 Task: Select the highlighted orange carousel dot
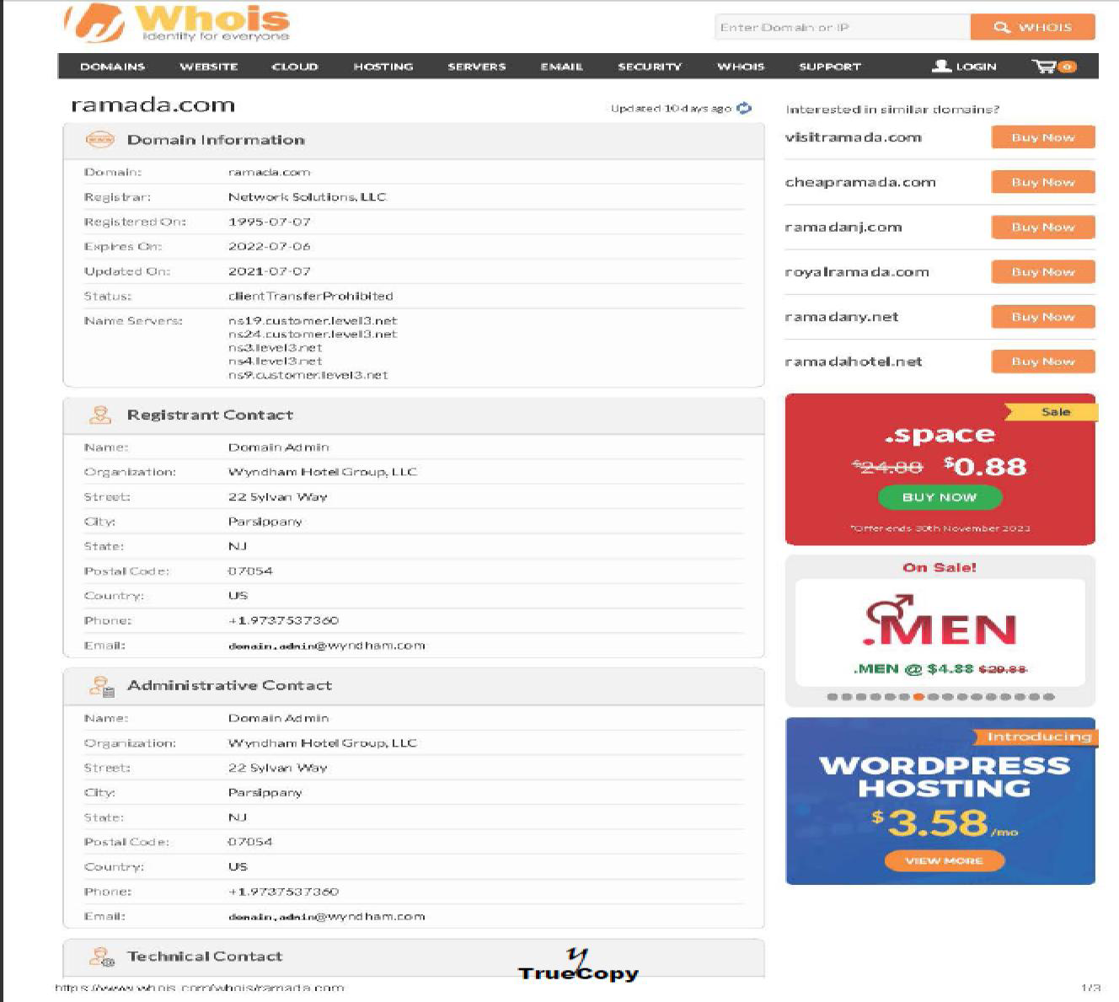tap(918, 697)
